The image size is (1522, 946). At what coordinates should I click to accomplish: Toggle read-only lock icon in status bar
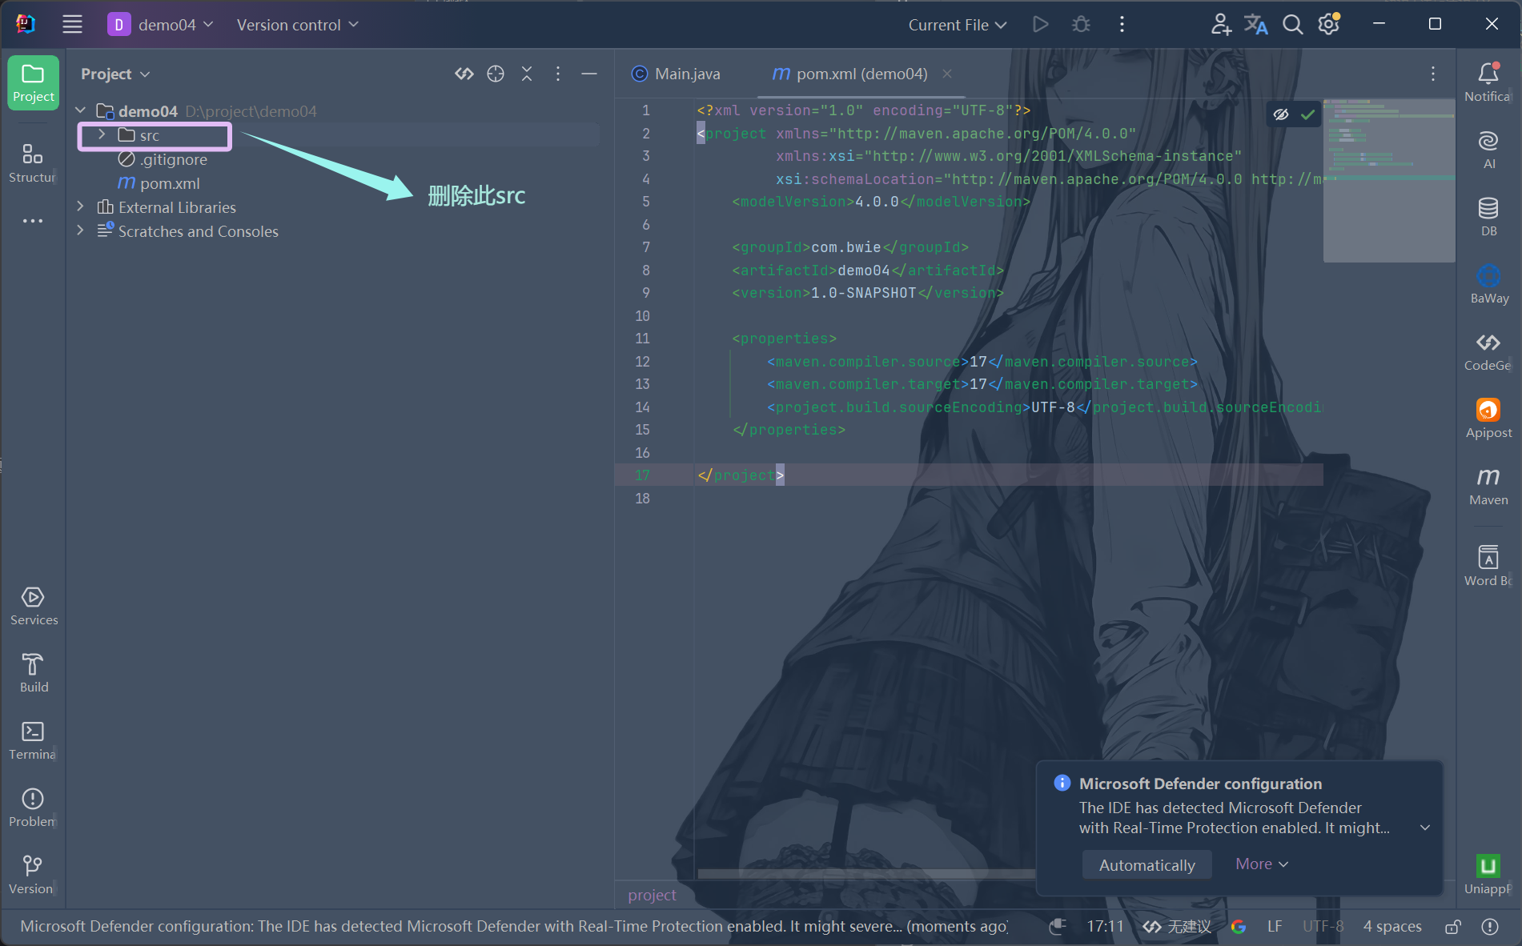[1452, 927]
